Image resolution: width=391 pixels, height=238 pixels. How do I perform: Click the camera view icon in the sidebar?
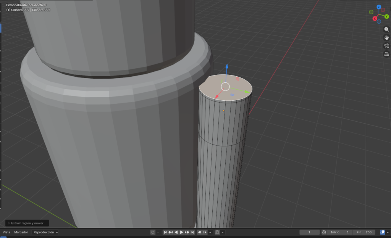point(386,45)
